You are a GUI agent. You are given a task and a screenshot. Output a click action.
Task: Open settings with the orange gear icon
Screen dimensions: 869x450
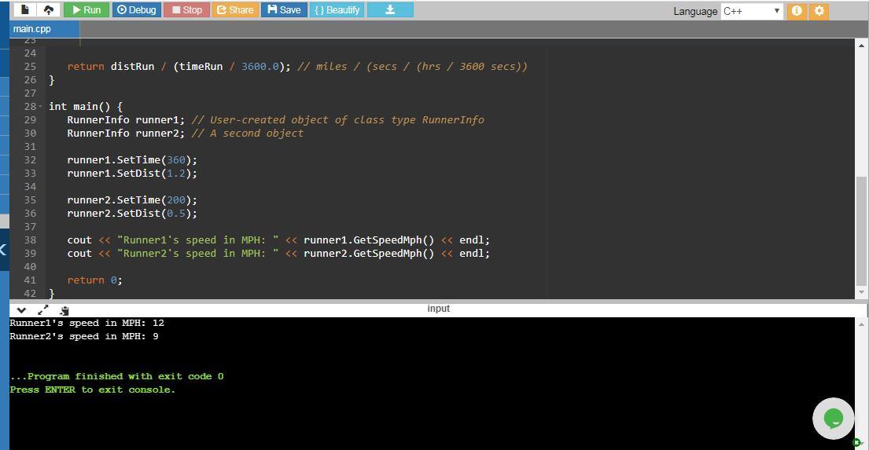point(819,11)
